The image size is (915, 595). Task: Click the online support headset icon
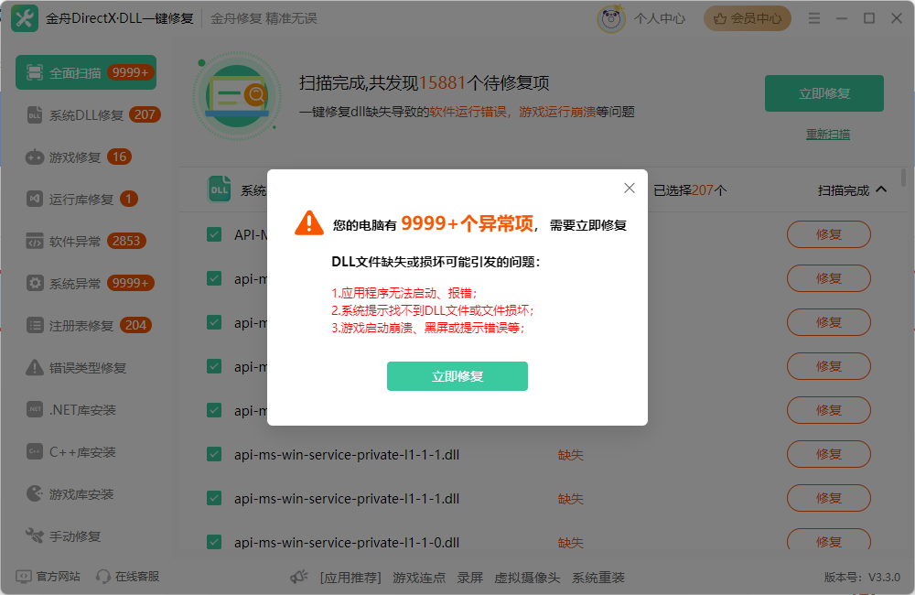tap(102, 577)
